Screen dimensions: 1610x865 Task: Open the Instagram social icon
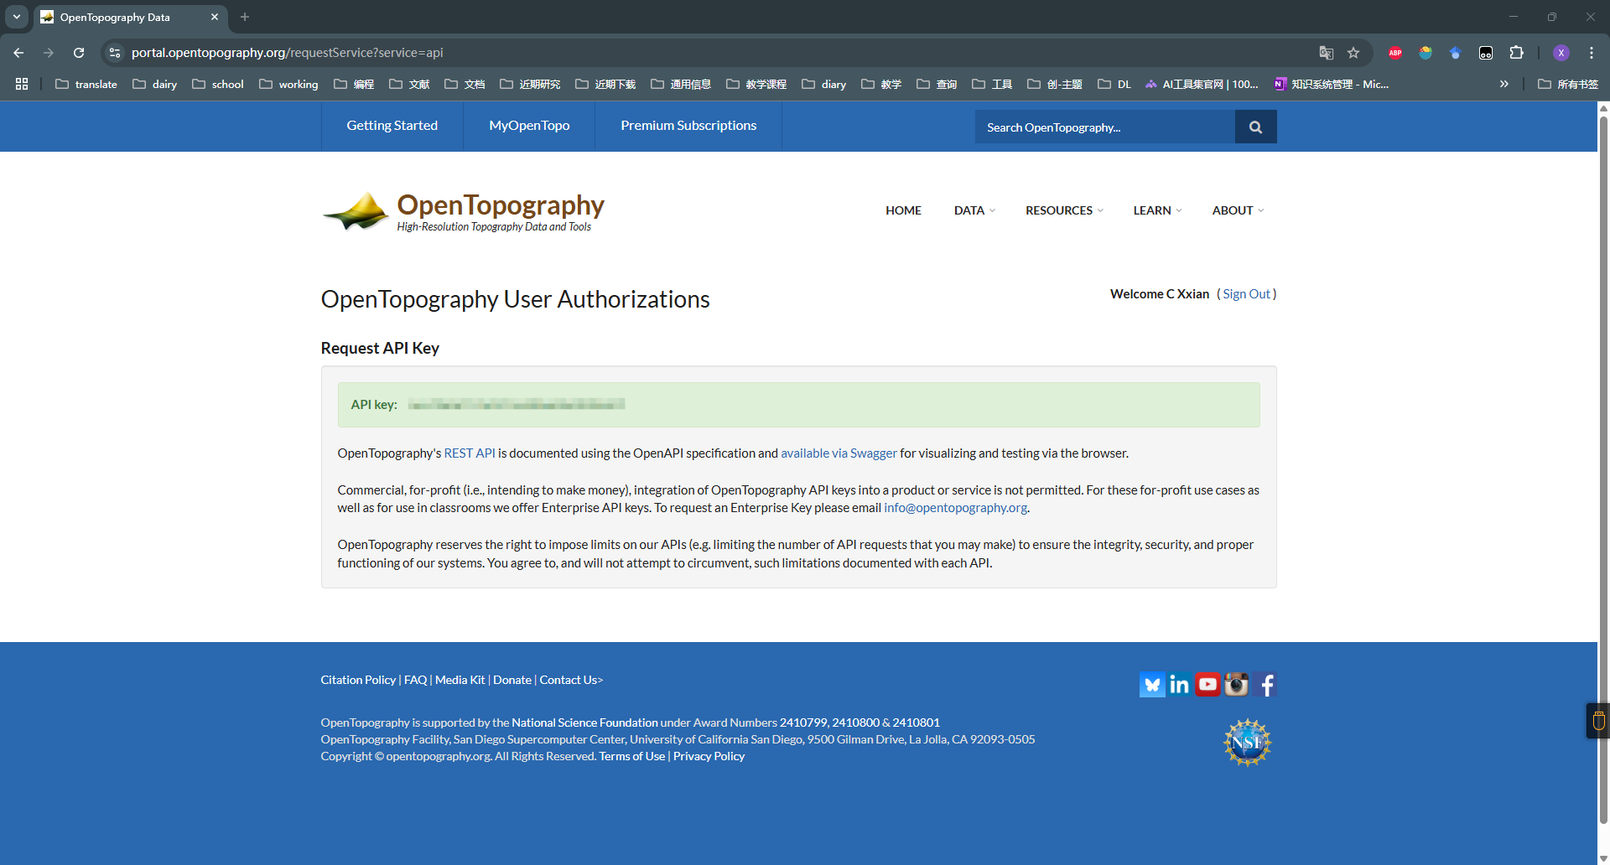(1236, 685)
